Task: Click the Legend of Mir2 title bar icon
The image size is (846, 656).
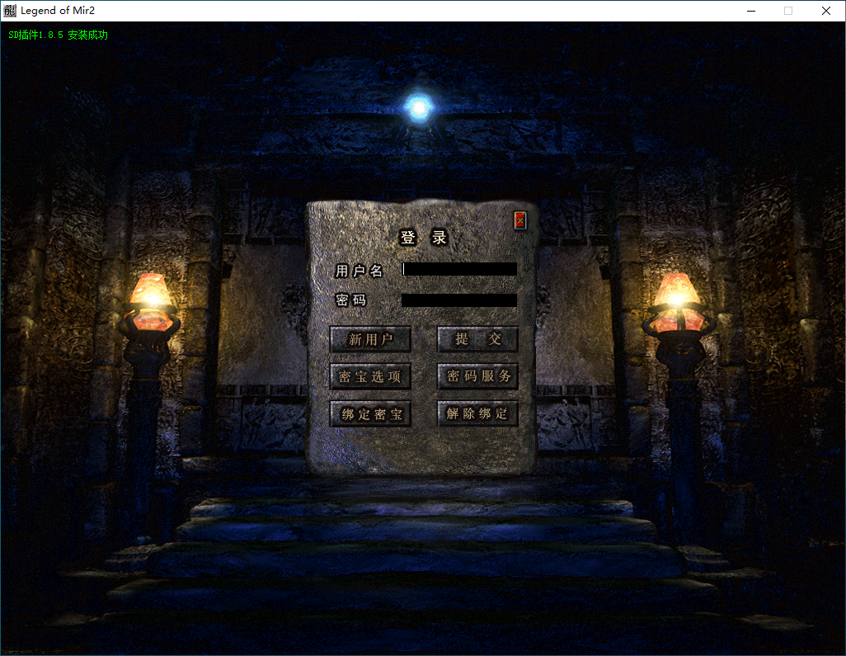Action: (x=10, y=11)
